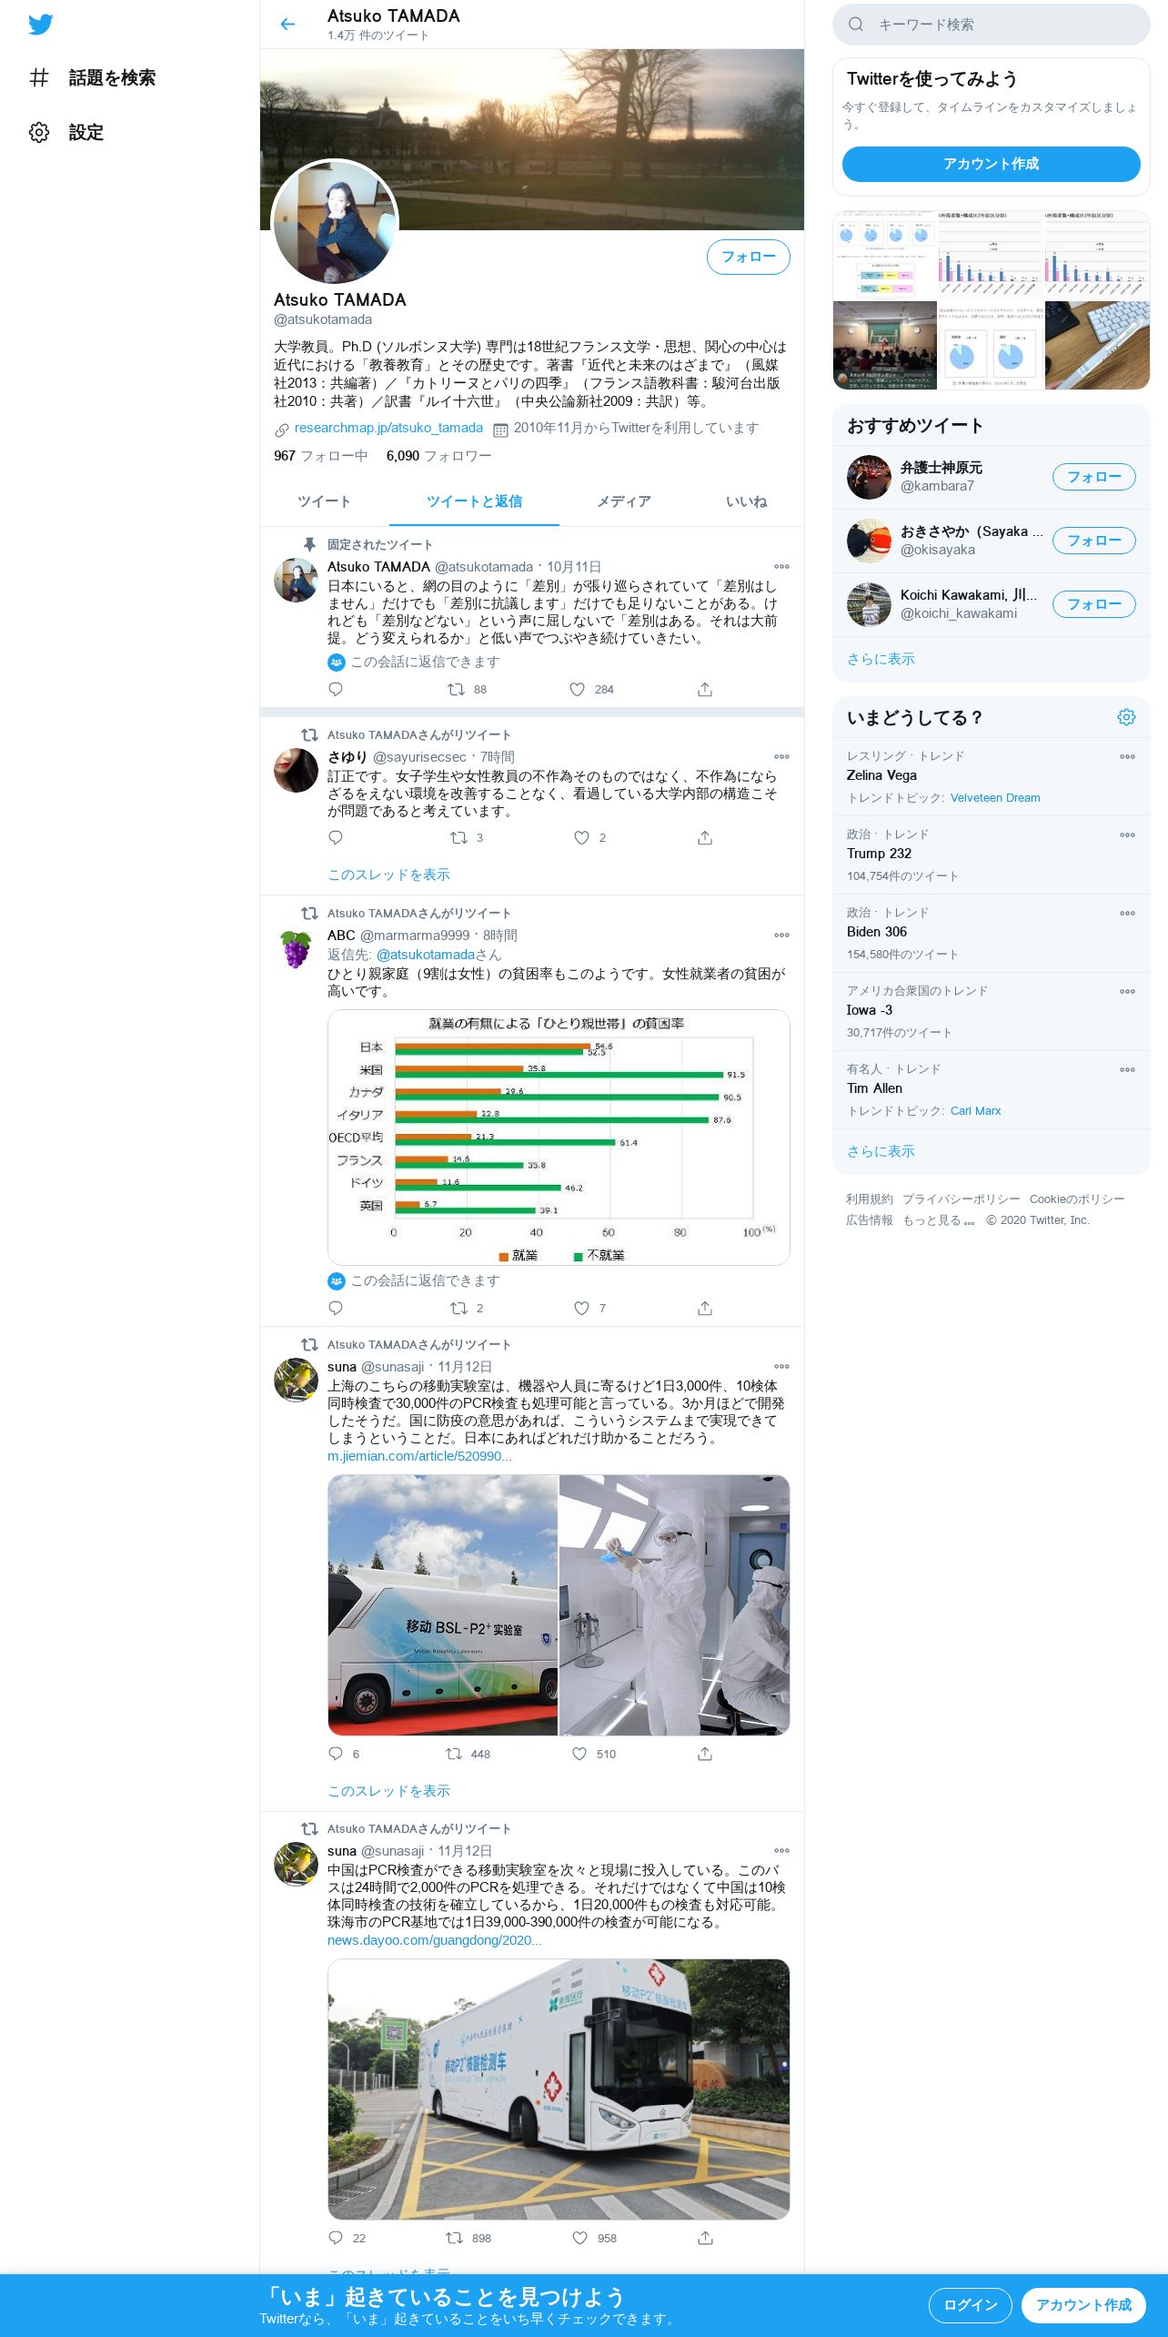1168x2337 pixels.
Task: Reply to suna tweet with 22 replies
Action: tap(347, 2238)
